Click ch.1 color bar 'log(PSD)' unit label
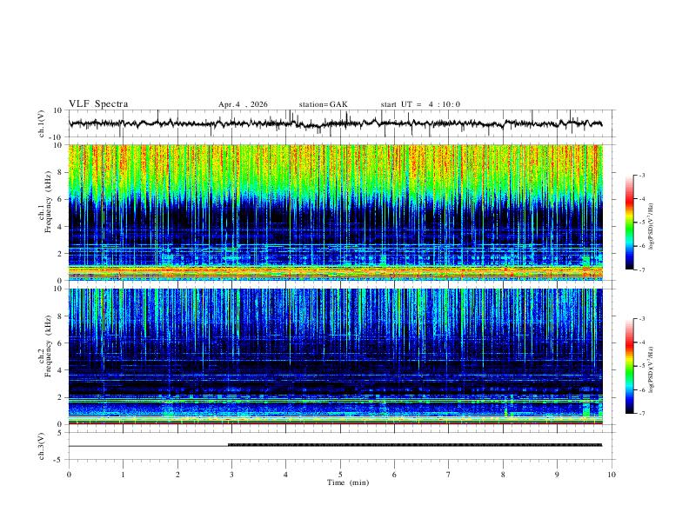The height and width of the screenshot is (532, 689). [651, 226]
